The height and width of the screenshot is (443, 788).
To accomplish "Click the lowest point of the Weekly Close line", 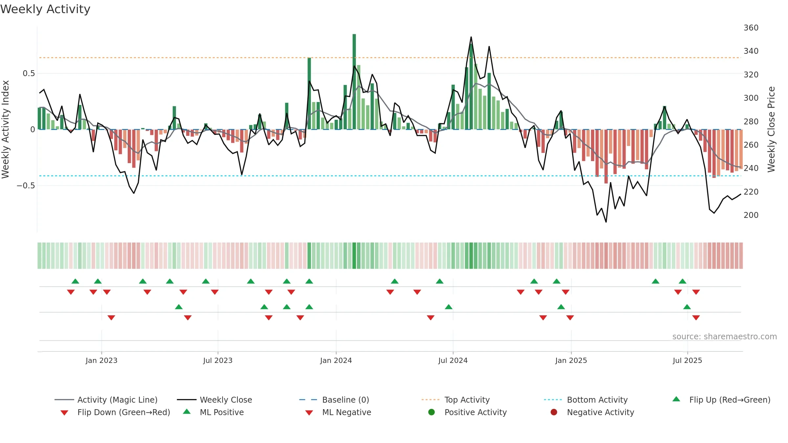I will point(606,222).
